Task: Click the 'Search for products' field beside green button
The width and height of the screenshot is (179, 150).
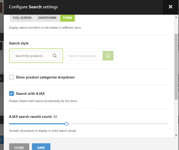Action: 84,56
